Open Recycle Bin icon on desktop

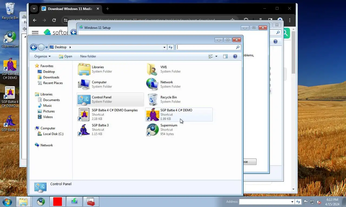coord(10,11)
